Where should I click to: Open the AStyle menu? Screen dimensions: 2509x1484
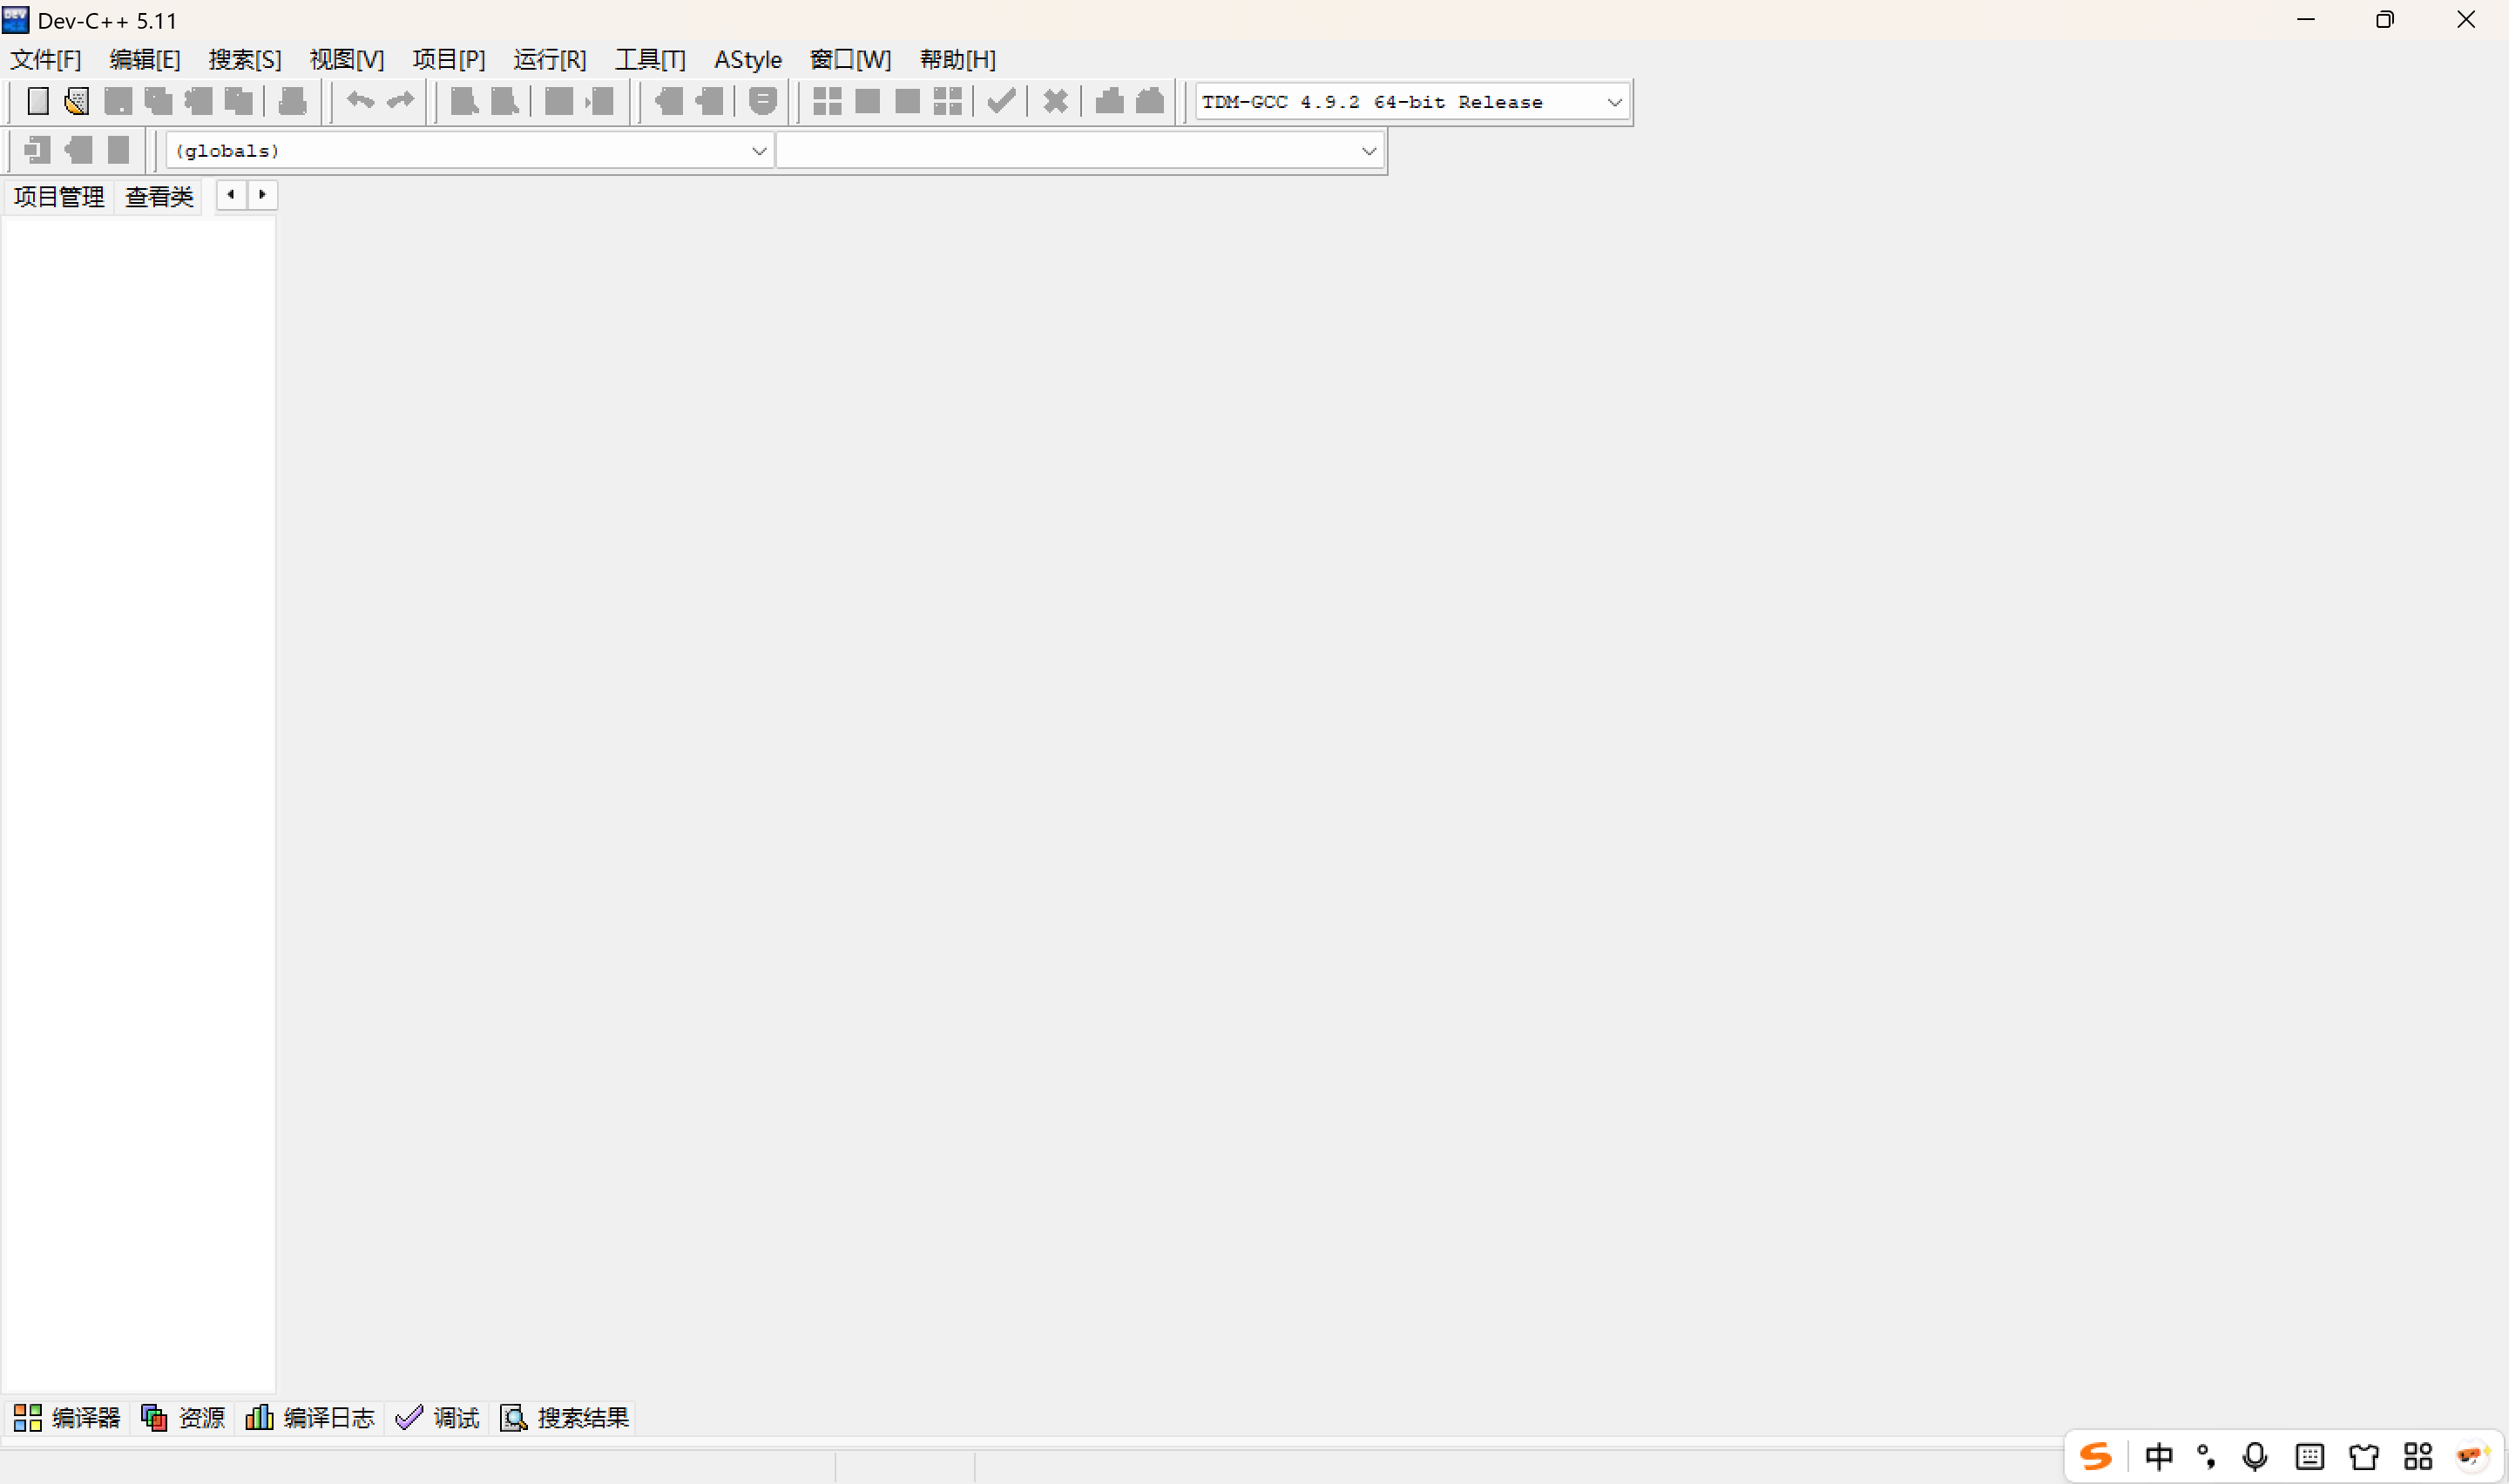pyautogui.click(x=747, y=60)
